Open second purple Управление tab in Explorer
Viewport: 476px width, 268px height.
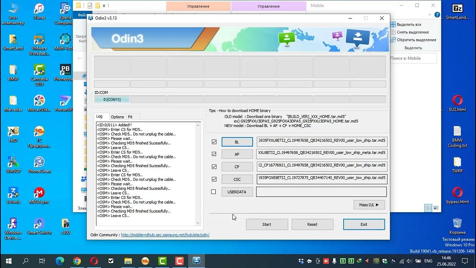click(269, 6)
